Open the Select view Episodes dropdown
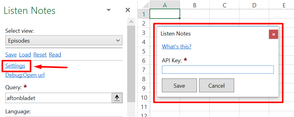 tap(64, 40)
